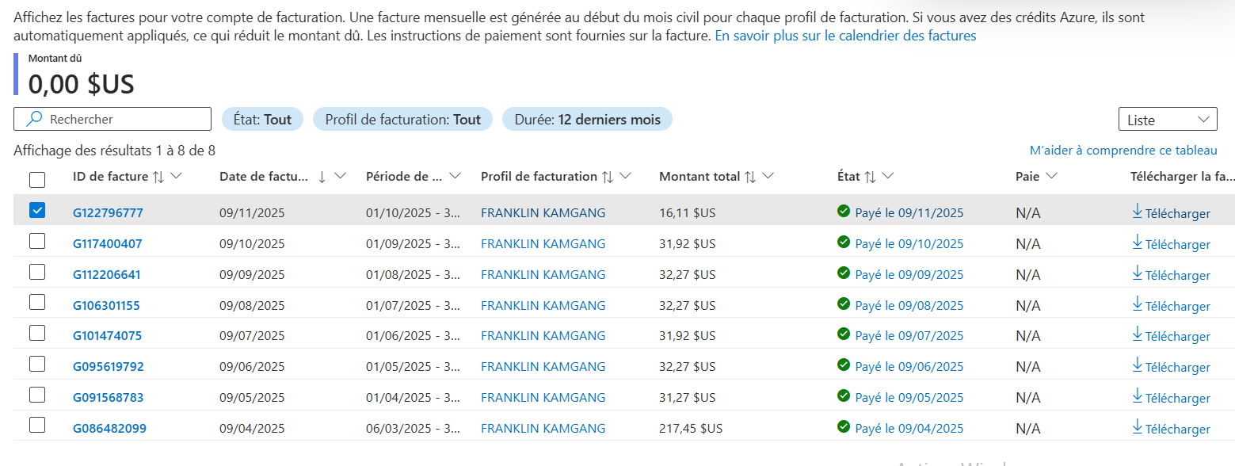The image size is (1235, 466).
Task: Click download arrow icon for invoice G106301155
Action: click(1138, 304)
